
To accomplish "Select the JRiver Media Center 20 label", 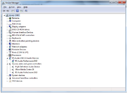I will point(25,69).
